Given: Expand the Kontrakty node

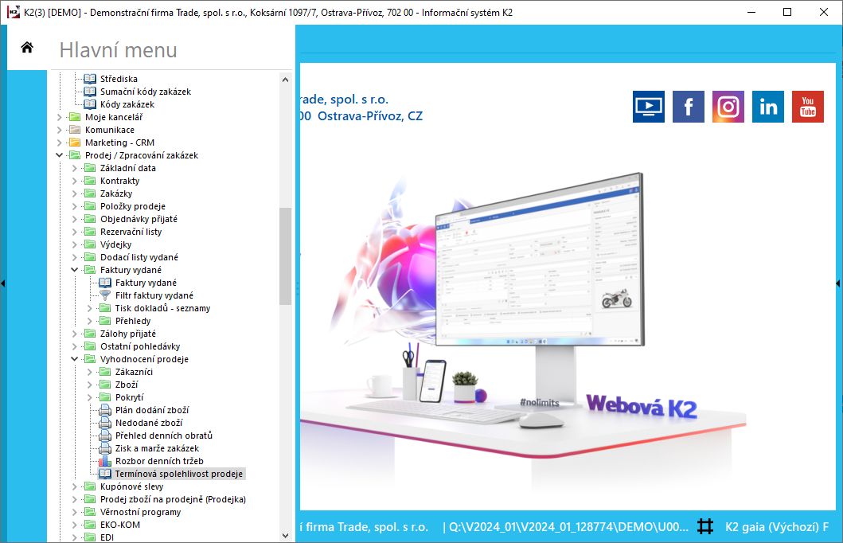Looking at the screenshot, I should click(x=74, y=182).
